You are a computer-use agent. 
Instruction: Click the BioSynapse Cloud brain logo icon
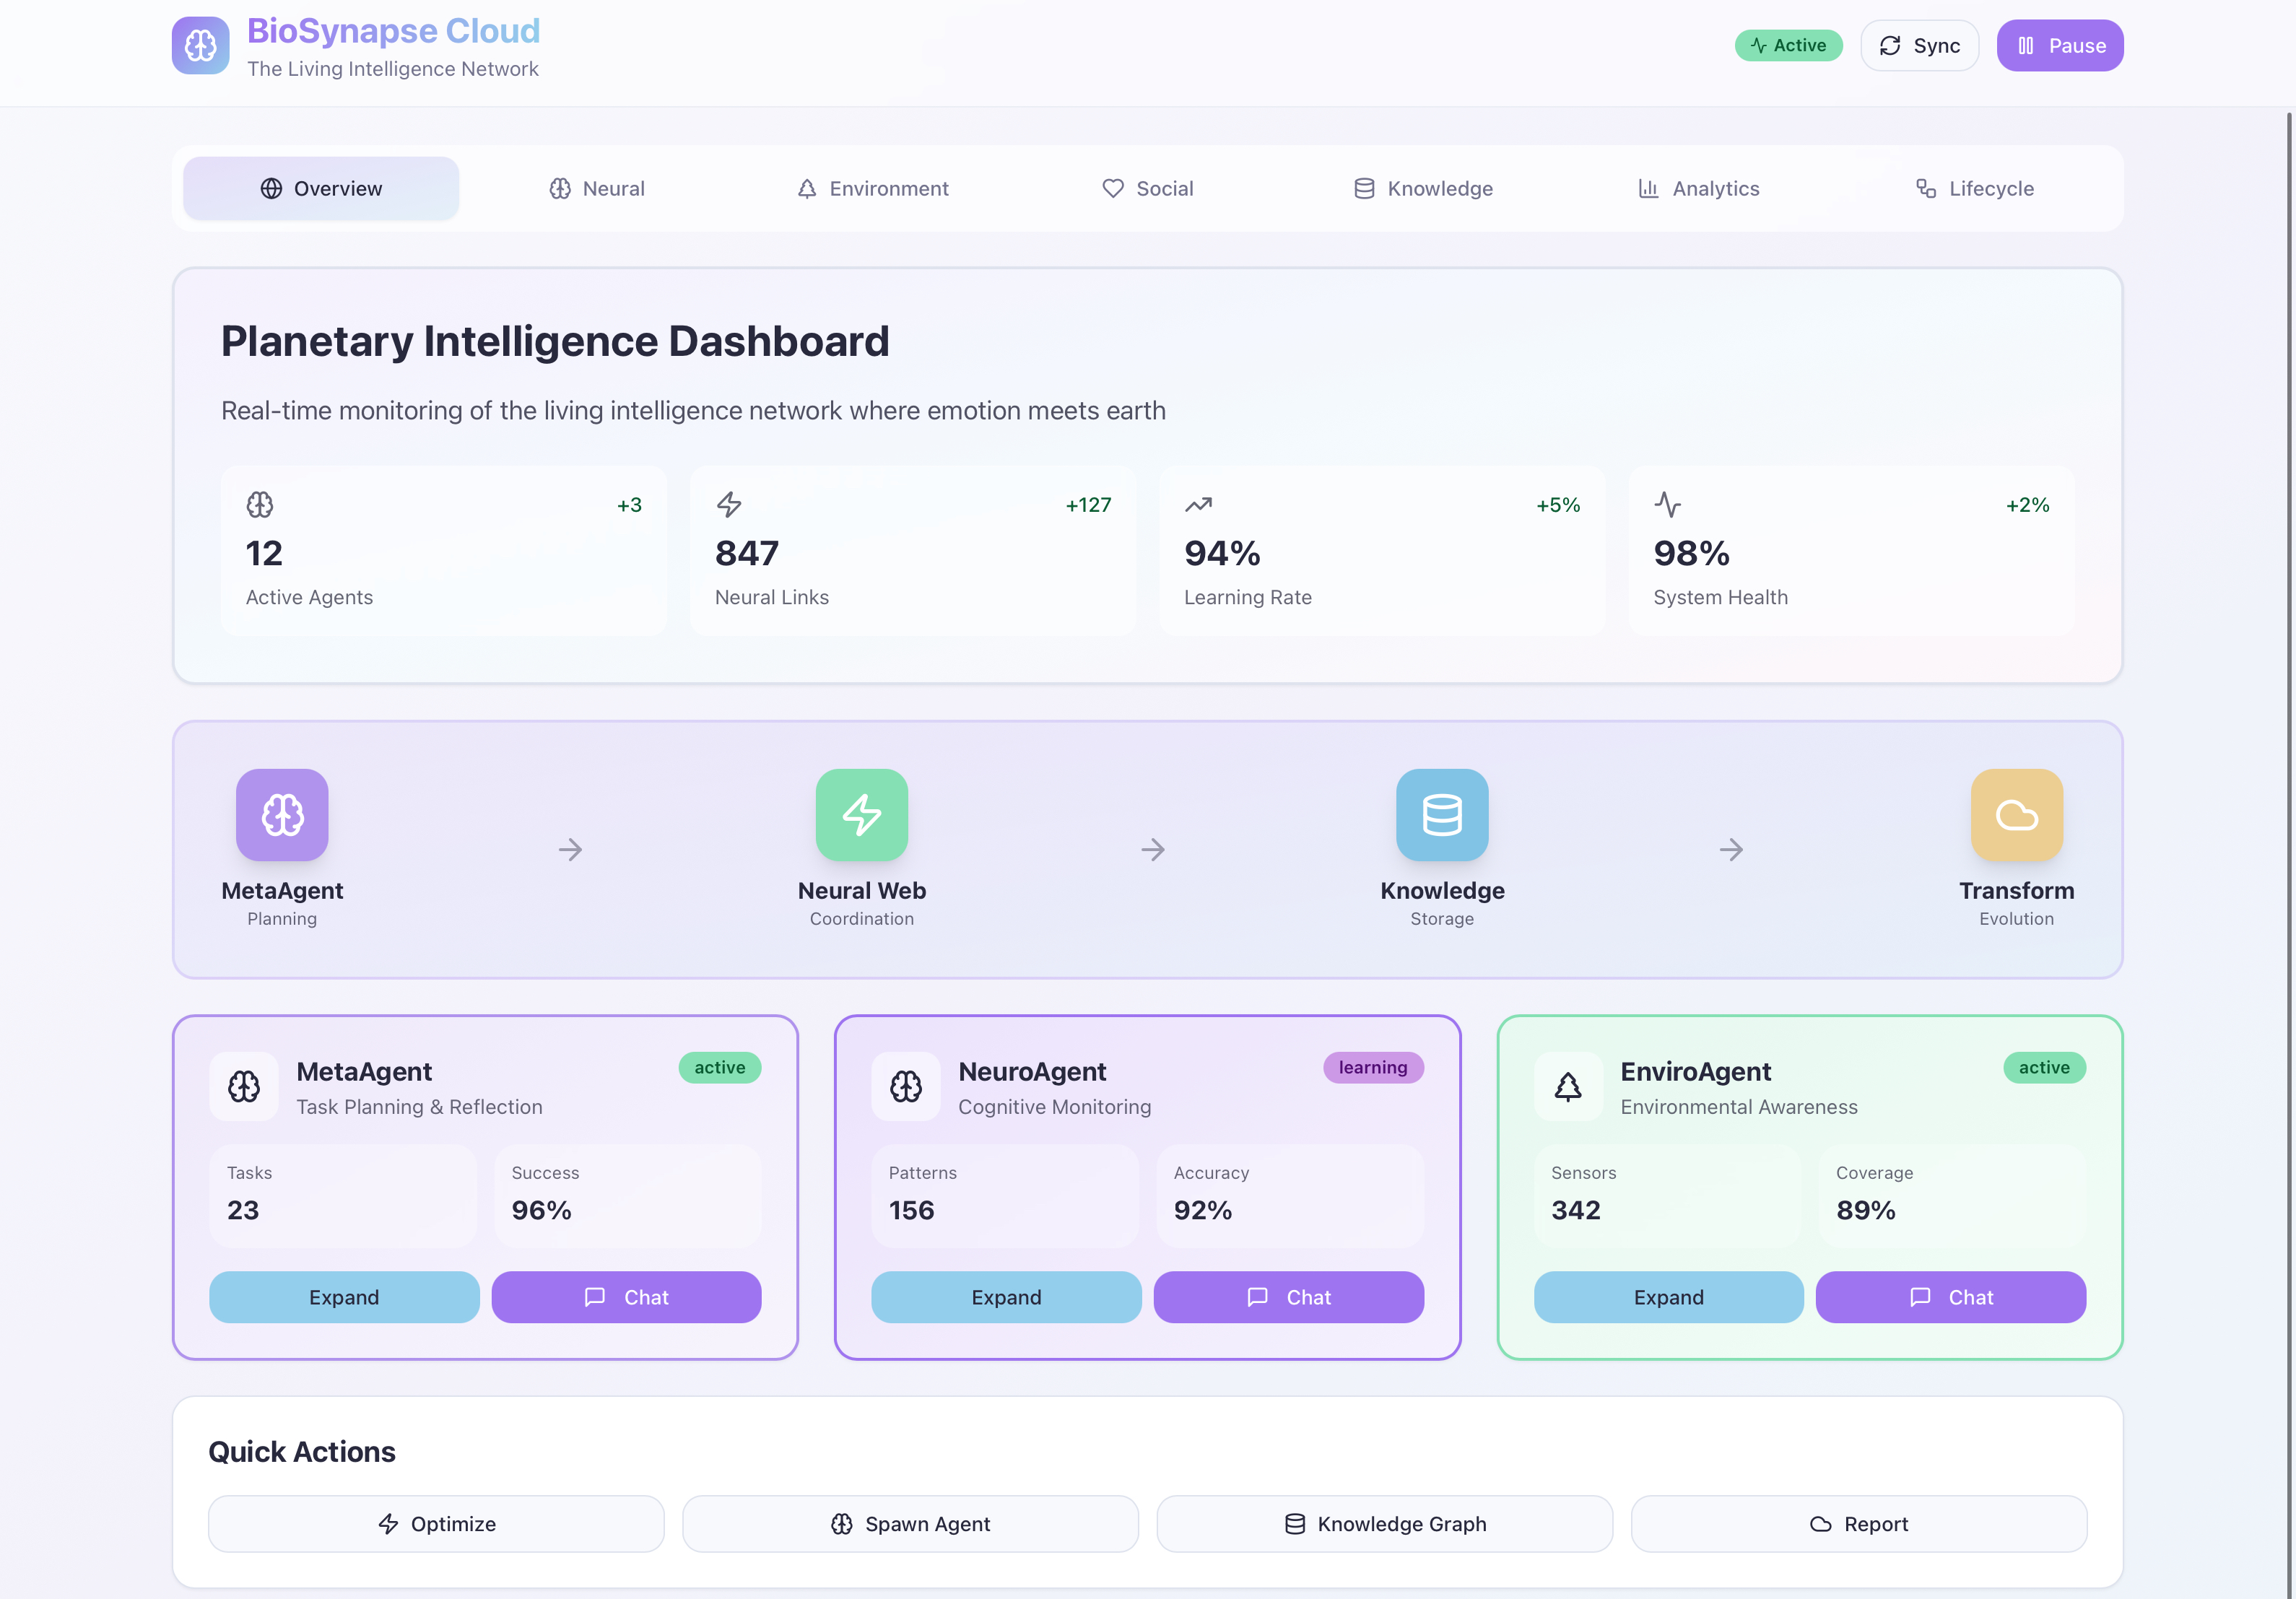tap(200, 45)
